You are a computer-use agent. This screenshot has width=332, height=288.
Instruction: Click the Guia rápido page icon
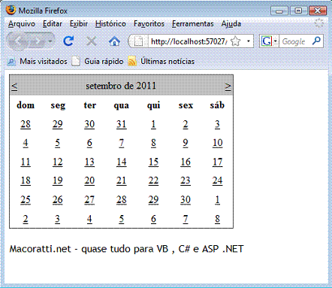76,61
